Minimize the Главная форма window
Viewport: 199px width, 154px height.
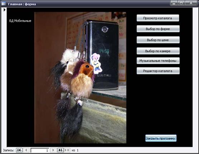point(174,3)
